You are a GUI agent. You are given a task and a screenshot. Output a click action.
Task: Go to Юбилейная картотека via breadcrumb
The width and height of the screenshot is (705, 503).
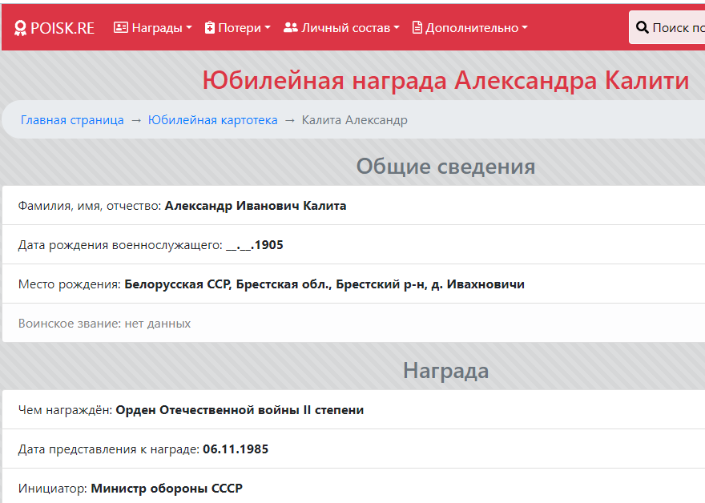pyautogui.click(x=211, y=119)
